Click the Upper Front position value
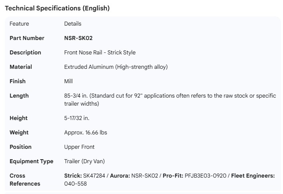283x194 pixels. pyautogui.click(x=79, y=147)
